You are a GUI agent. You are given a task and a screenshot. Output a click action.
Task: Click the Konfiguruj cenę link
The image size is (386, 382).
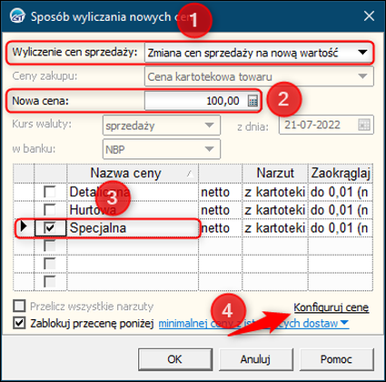(332, 307)
